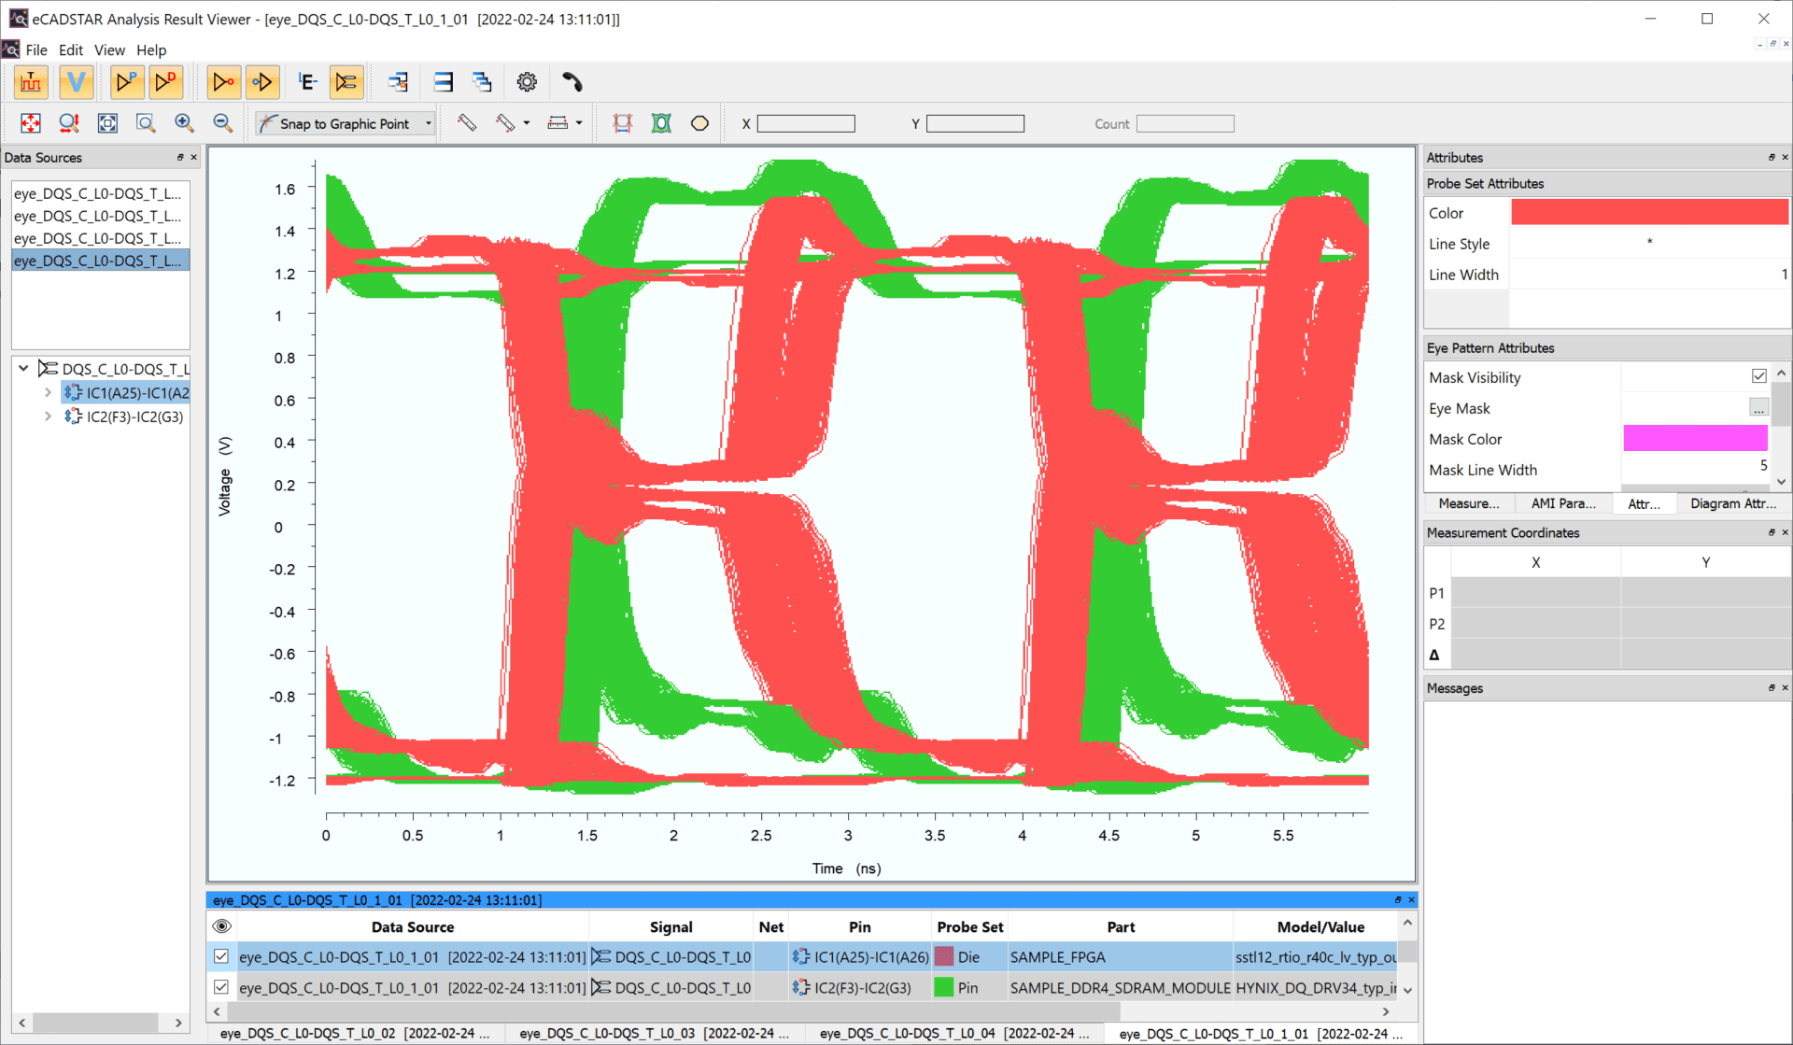Click the magenta Mask Color swatch
This screenshot has height=1045, width=1793.
pos(1696,438)
